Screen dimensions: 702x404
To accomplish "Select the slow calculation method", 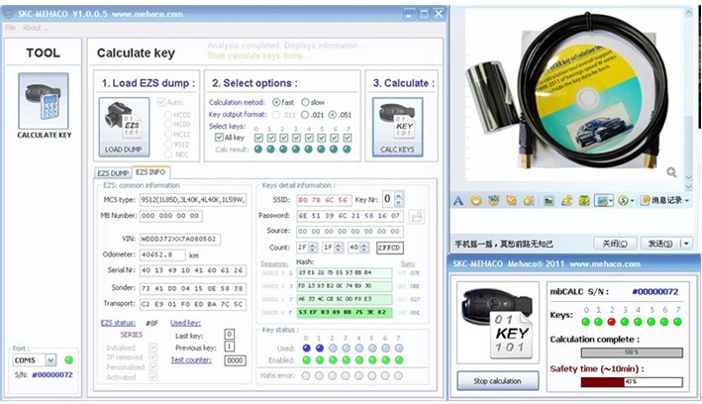I will tap(305, 102).
